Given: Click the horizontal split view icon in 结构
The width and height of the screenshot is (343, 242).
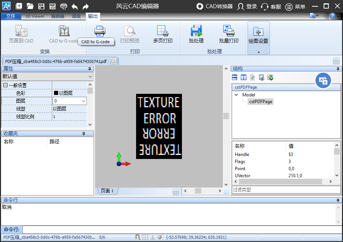Looking at the screenshot, I should point(235,77).
